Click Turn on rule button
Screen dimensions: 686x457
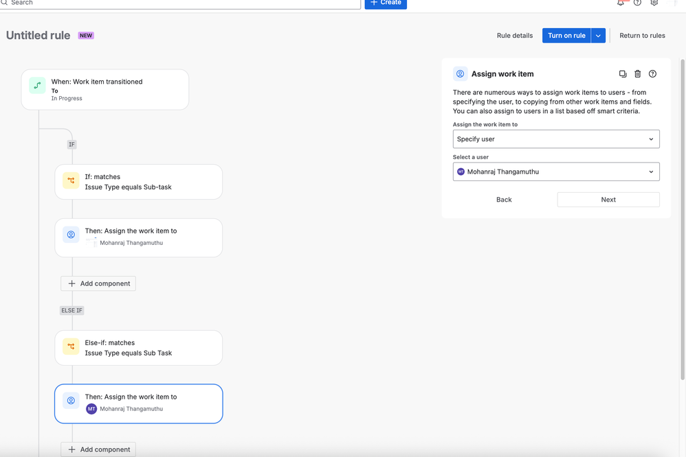coord(566,36)
